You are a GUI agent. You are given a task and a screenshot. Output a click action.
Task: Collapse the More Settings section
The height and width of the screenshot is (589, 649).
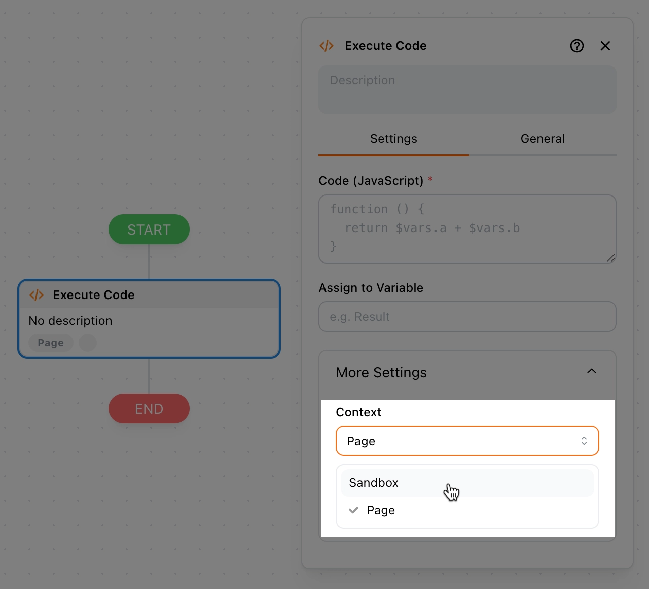click(591, 371)
